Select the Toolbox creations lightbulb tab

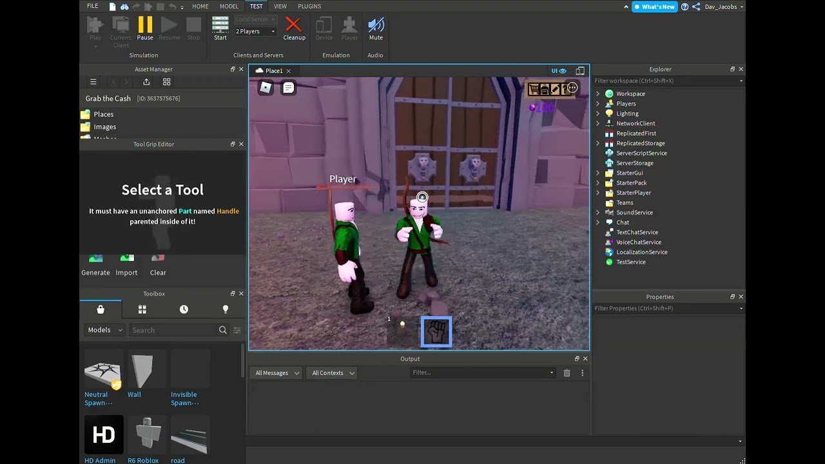pos(226,309)
